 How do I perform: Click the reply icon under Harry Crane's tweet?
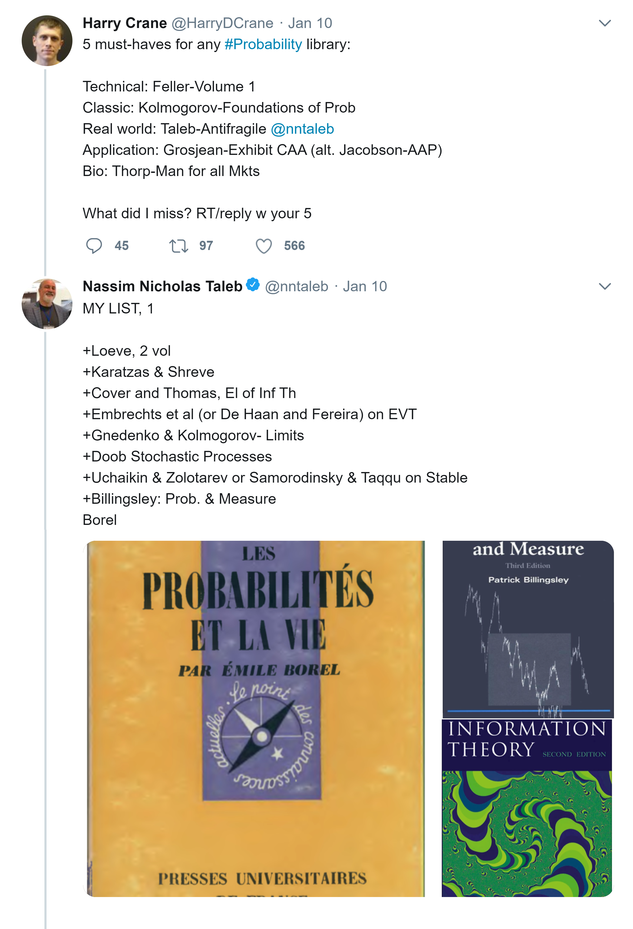[x=94, y=246]
